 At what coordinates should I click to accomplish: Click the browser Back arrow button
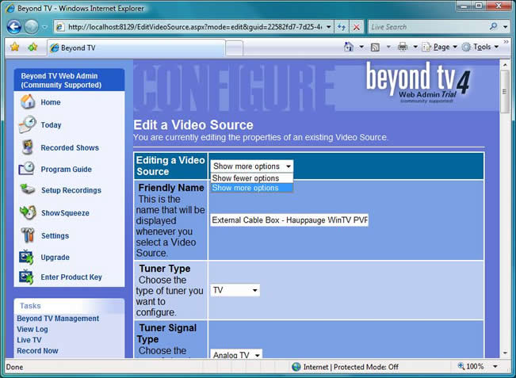coord(14,27)
